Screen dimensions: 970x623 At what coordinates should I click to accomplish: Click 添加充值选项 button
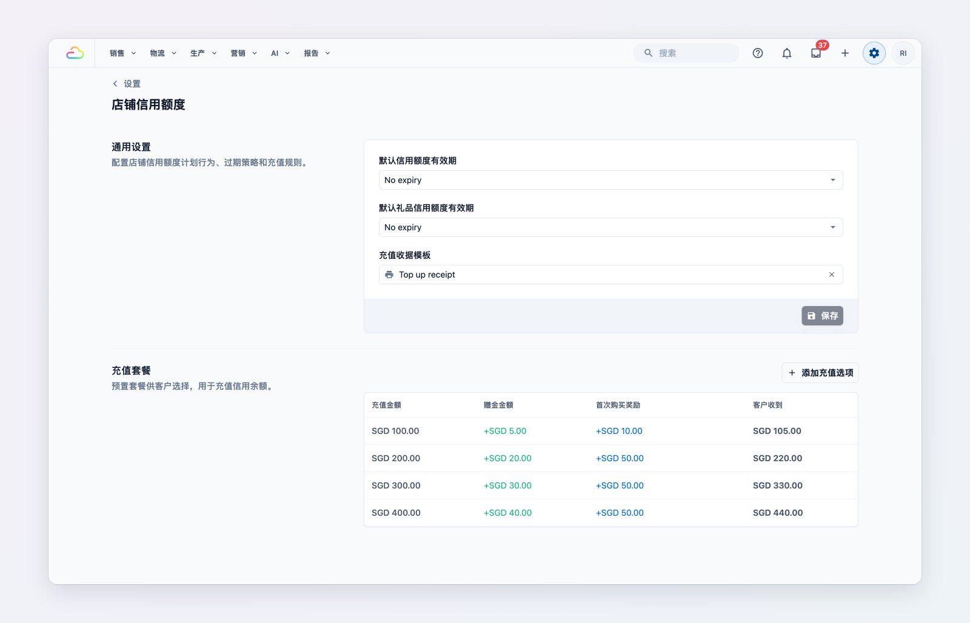point(820,373)
